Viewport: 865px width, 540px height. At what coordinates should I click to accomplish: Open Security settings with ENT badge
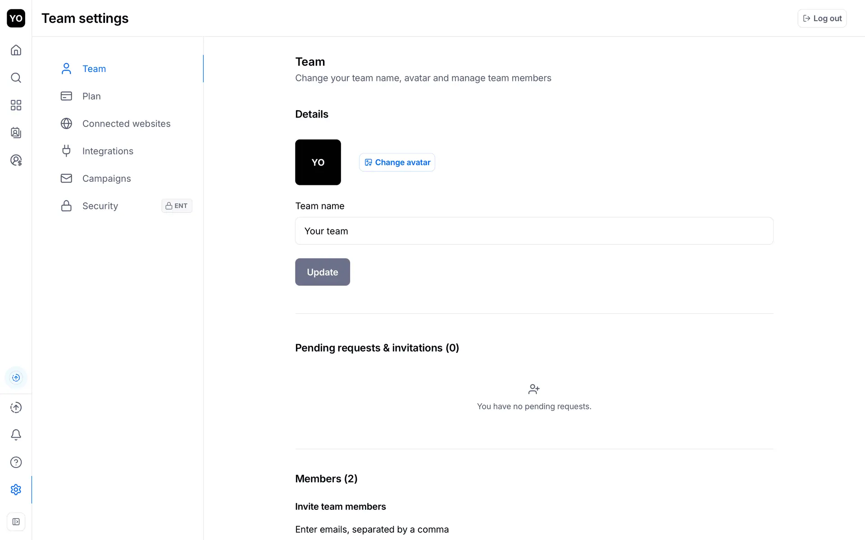[100, 206]
